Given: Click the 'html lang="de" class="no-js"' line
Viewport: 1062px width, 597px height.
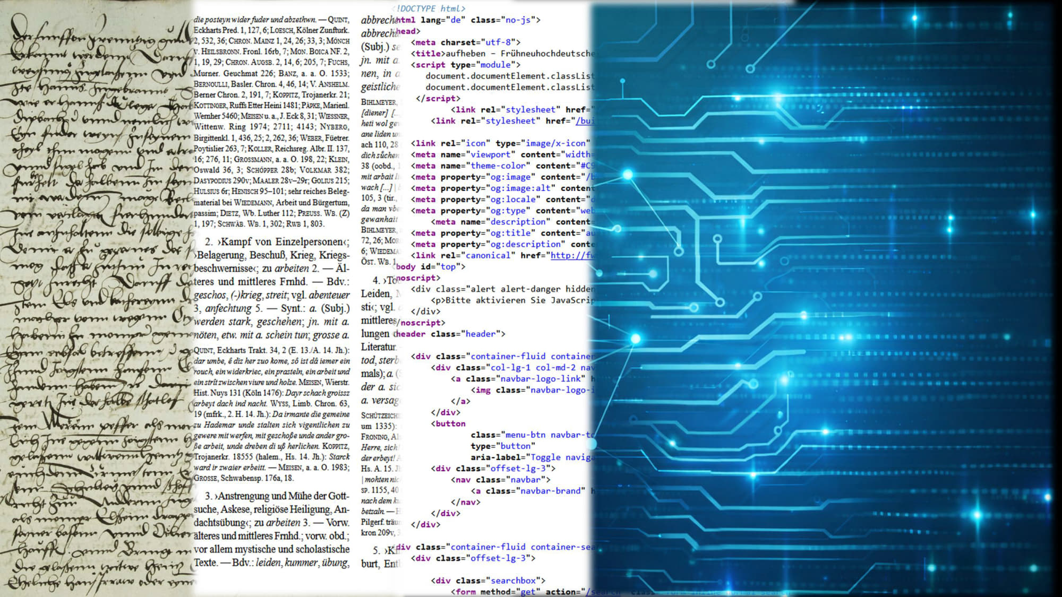Looking at the screenshot, I should point(468,20).
